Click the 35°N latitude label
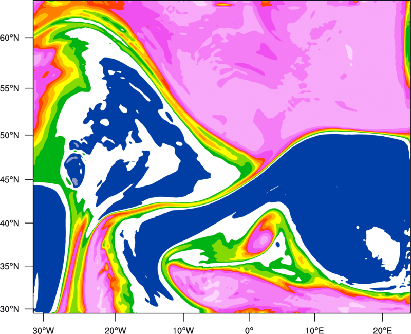The width and height of the screenshot is (411, 334). pyautogui.click(x=10, y=266)
